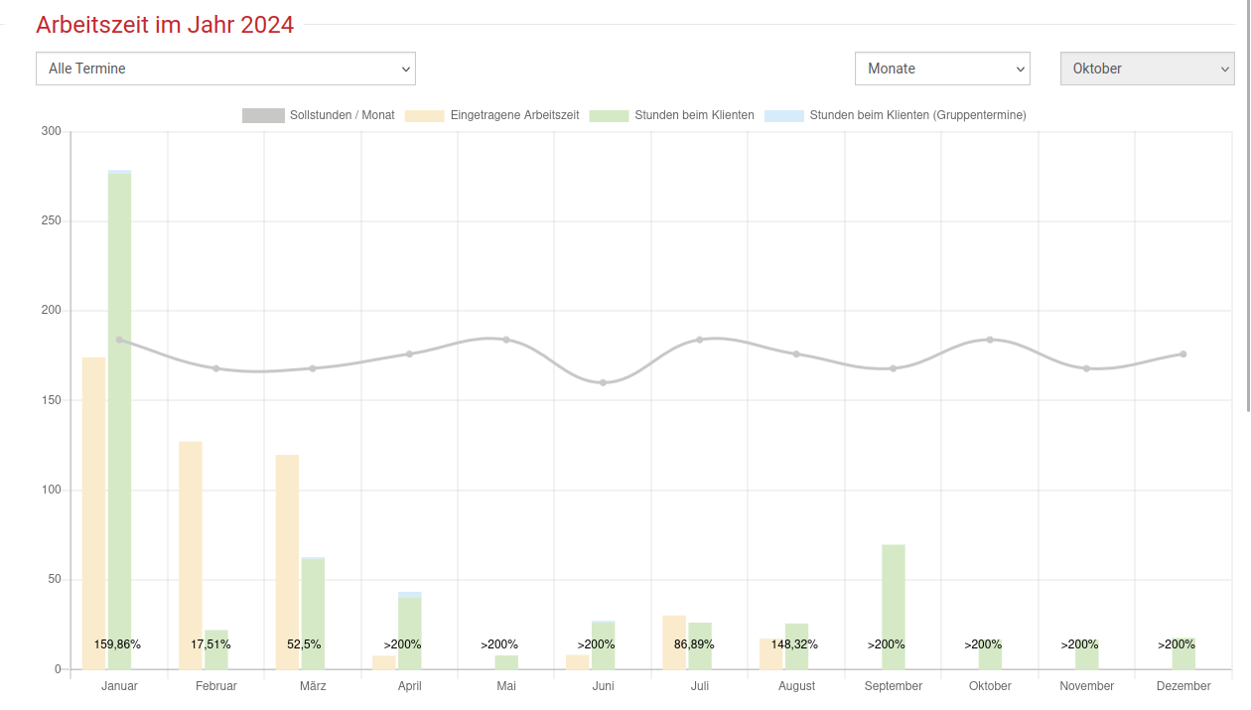Open the "Alle Termine" dropdown
This screenshot has width=1251, height=710.
tap(225, 69)
